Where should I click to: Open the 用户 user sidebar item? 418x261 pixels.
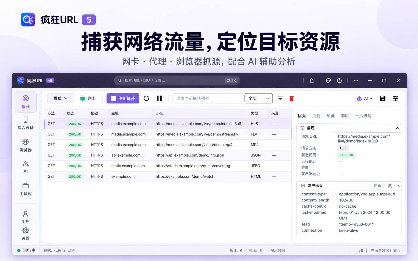pyautogui.click(x=26, y=217)
